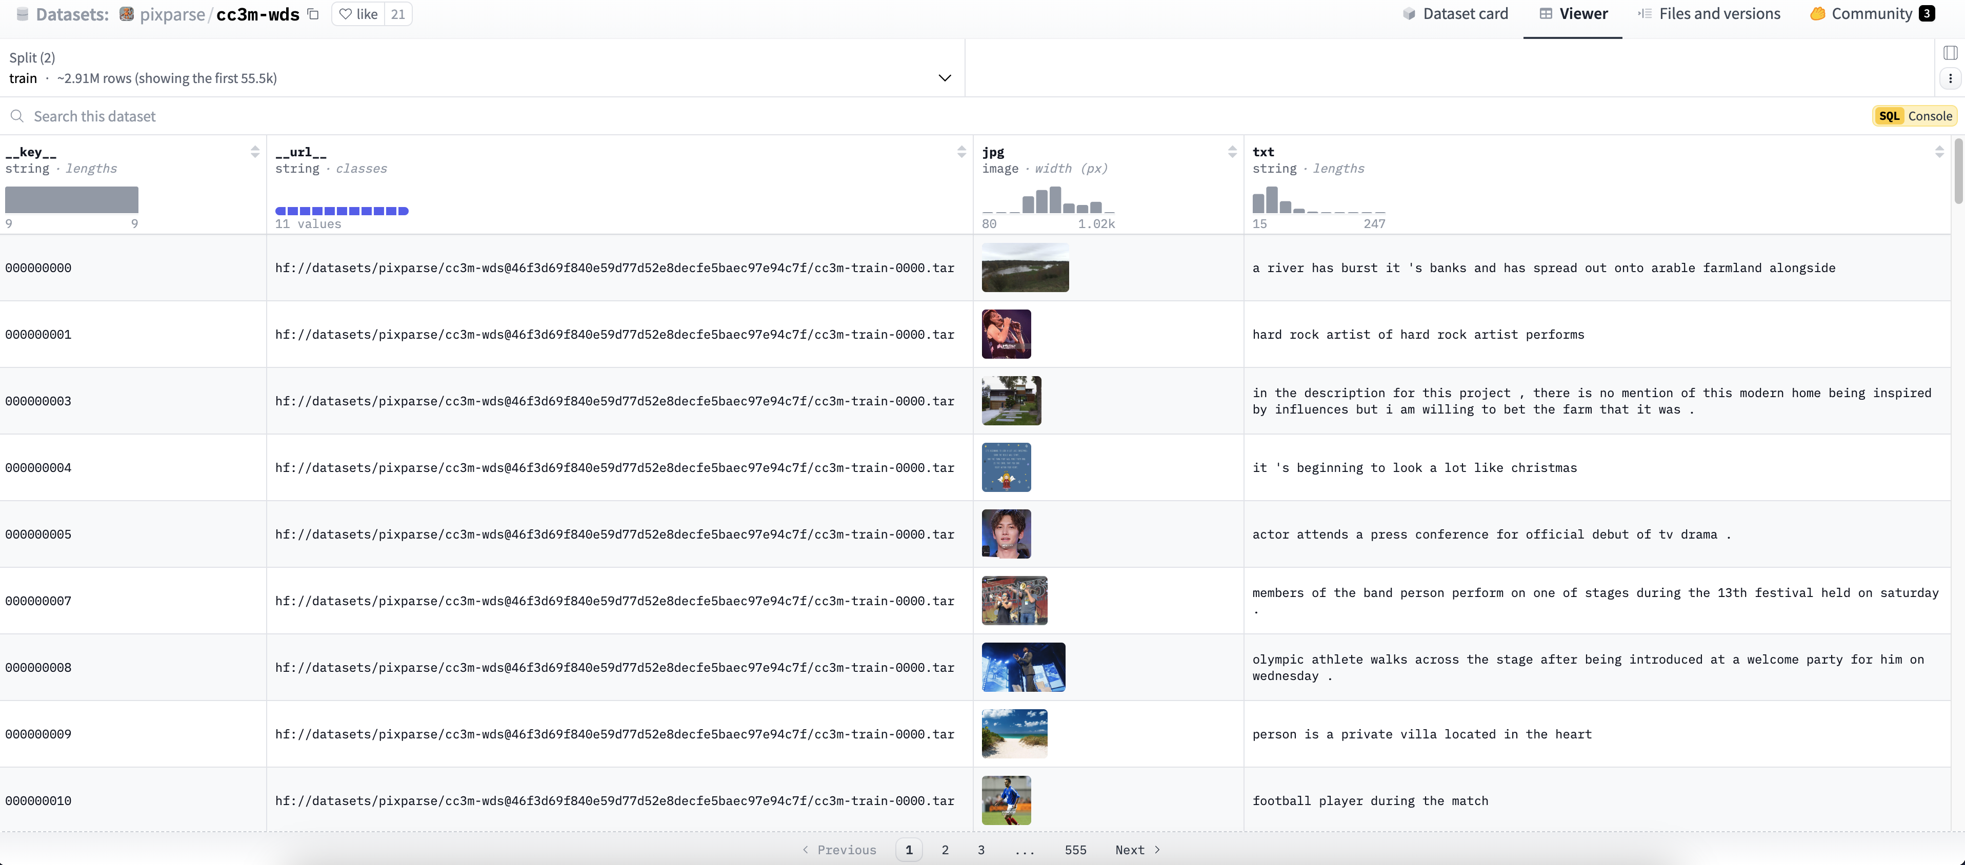
Task: Toggle the side panel layout icon
Action: (1950, 53)
